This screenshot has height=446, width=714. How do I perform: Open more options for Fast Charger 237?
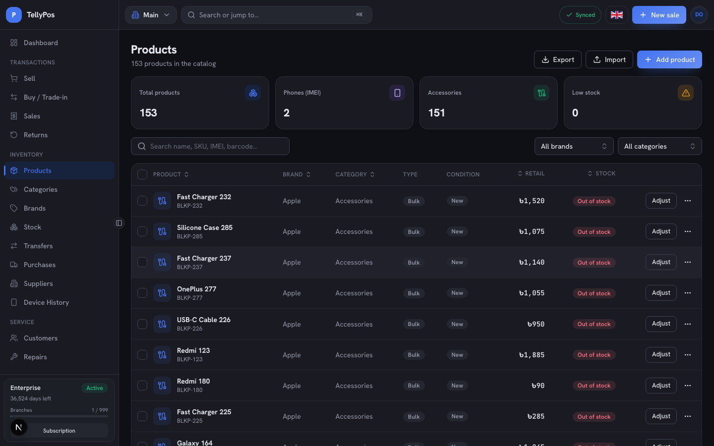(x=688, y=262)
